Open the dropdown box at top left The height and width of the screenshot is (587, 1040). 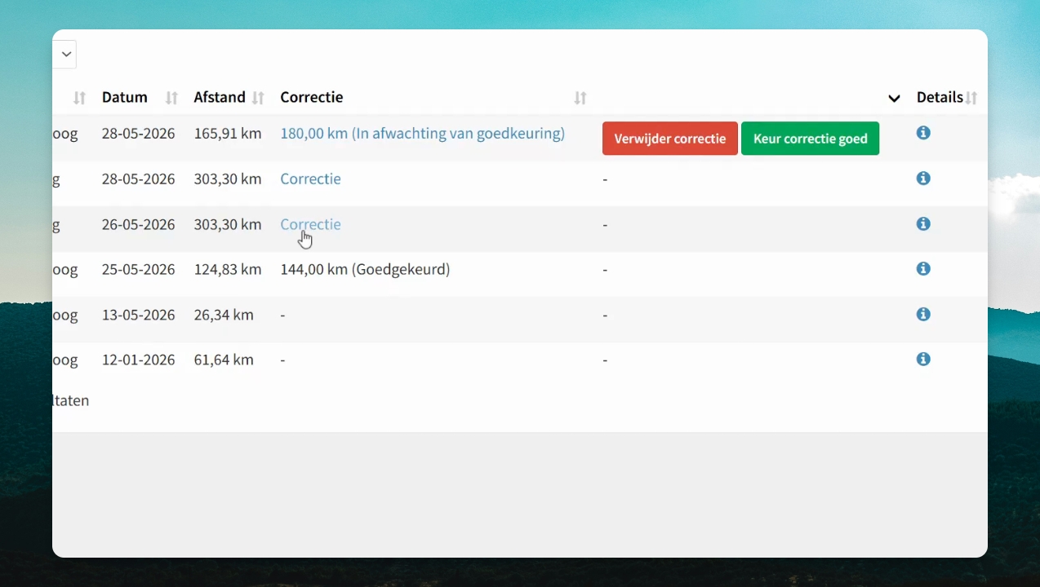65,54
